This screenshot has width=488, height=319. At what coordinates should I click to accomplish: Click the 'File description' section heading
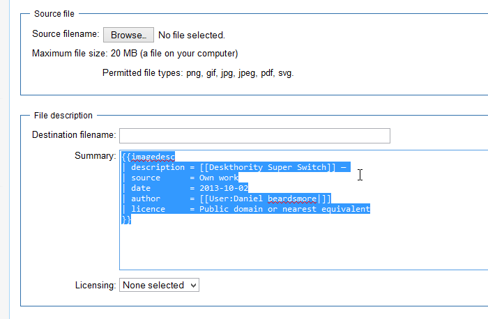(x=63, y=115)
